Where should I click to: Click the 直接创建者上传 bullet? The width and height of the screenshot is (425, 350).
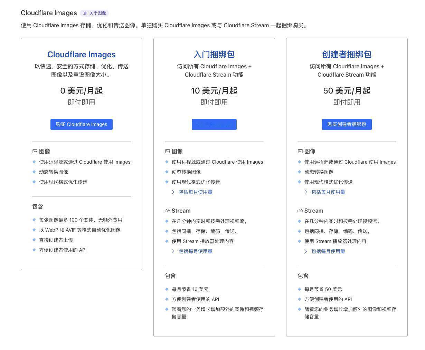click(56, 240)
